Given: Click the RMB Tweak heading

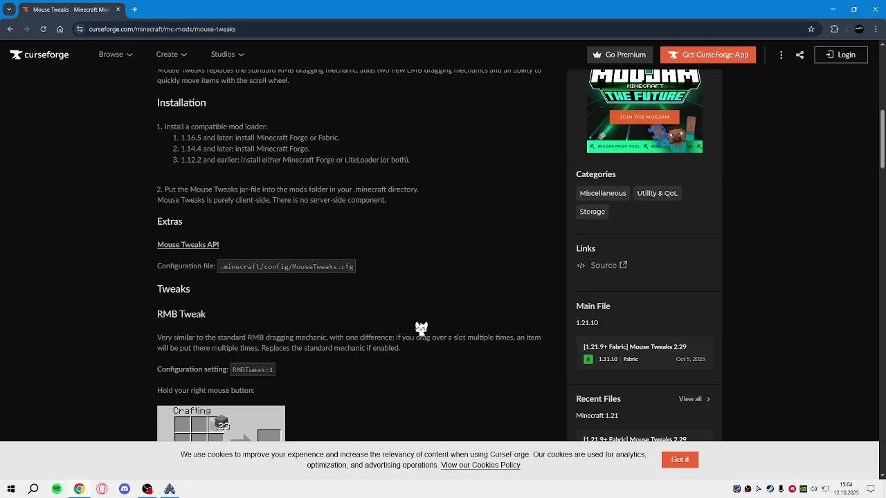Looking at the screenshot, I should (181, 314).
